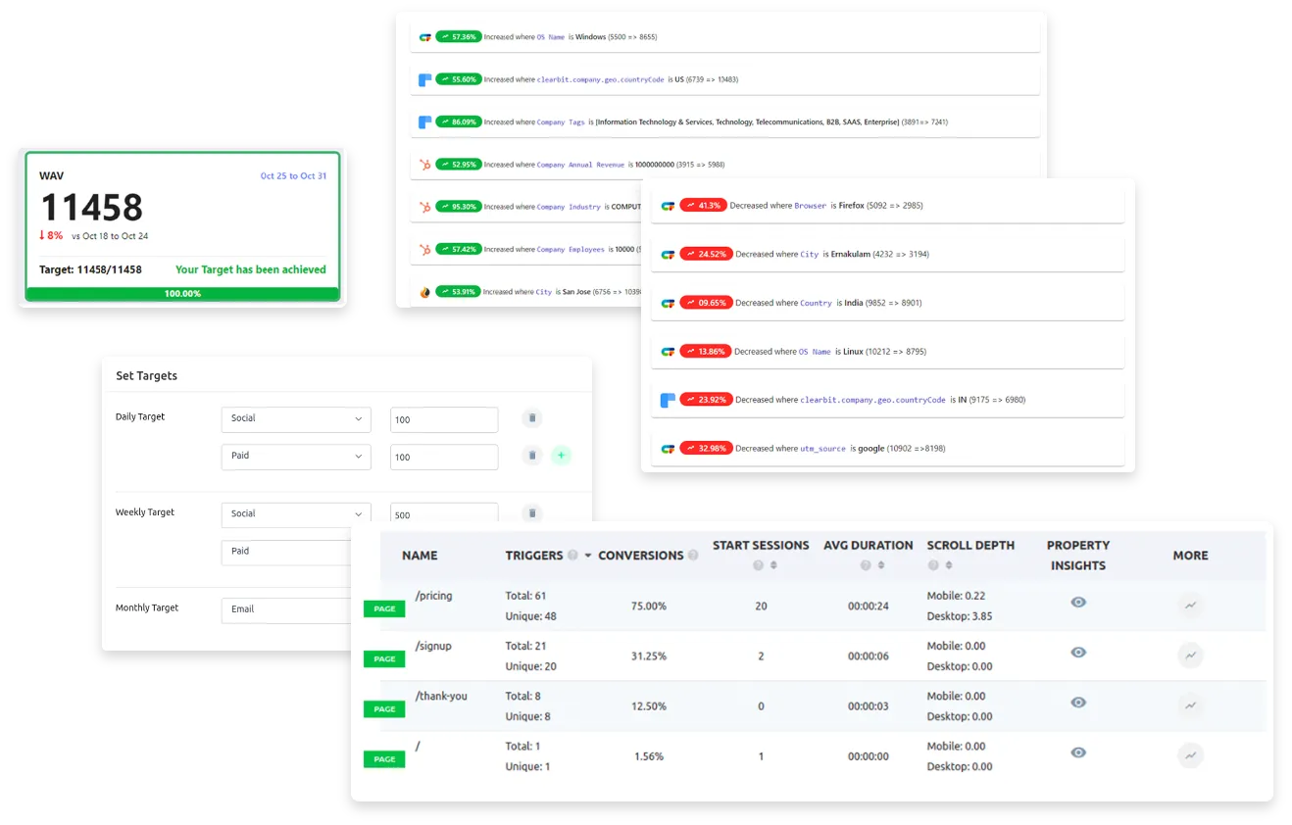
Task: Click the Clearbit logo on the Company Tags row
Action: pyautogui.click(x=425, y=122)
